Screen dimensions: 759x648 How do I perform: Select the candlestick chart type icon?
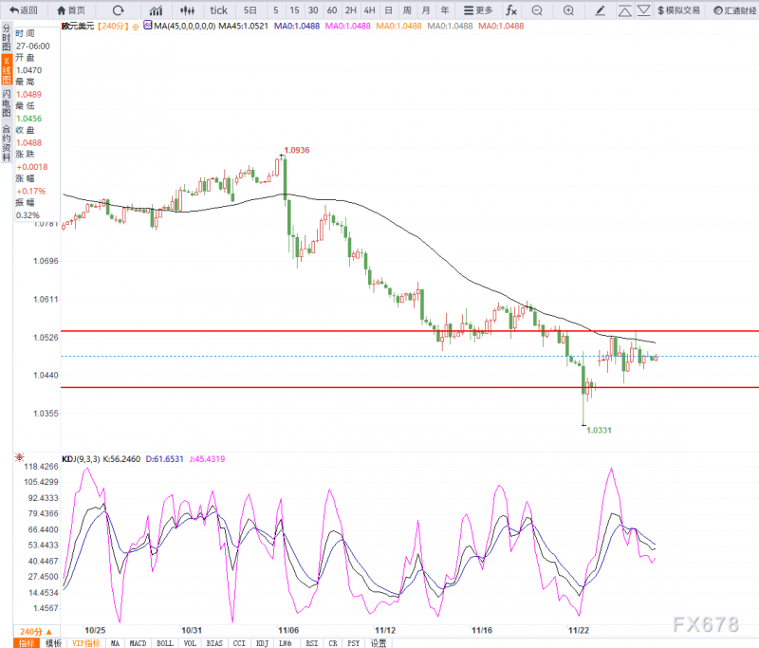coord(187,10)
